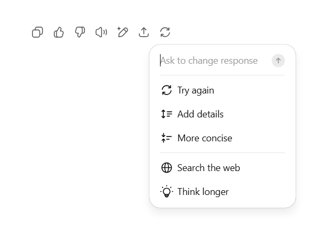This screenshot has height=238, width=319.
Task: Select 'Search the web' option
Action: point(222,168)
